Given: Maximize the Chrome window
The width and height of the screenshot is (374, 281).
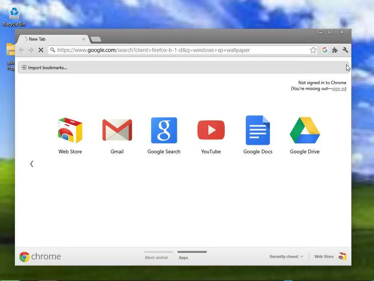Looking at the screenshot, I should point(330,32).
